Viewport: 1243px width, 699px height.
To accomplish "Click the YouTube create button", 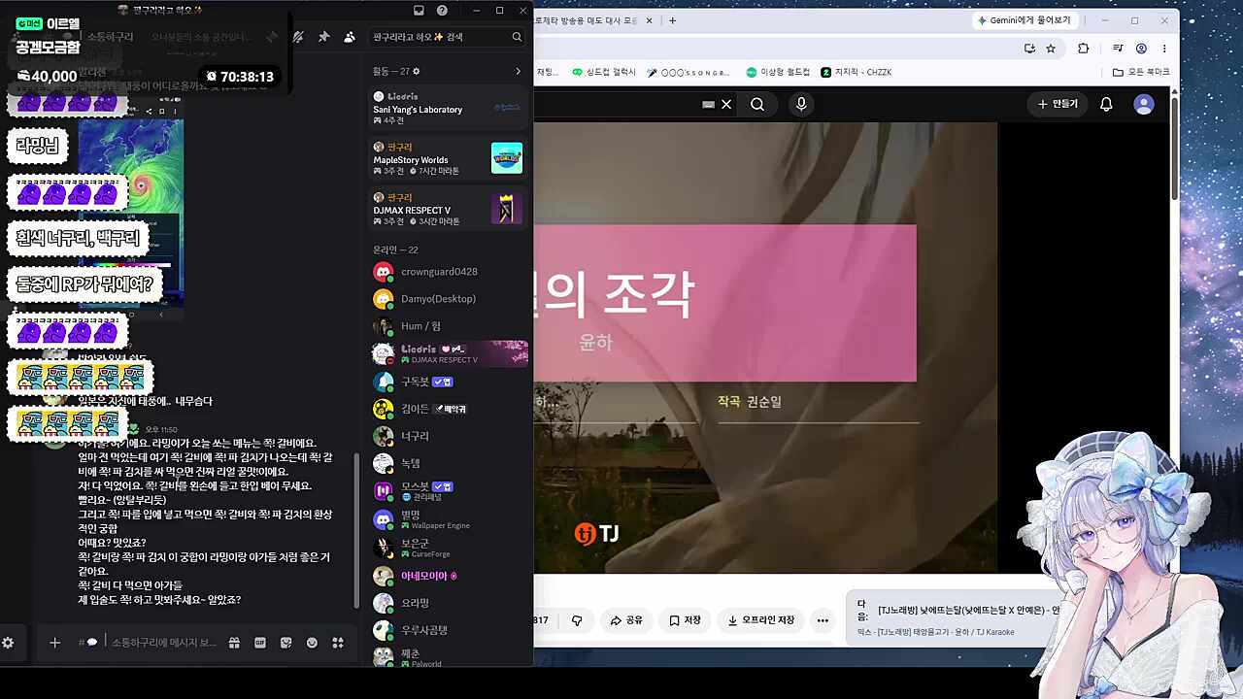I will [x=1058, y=104].
